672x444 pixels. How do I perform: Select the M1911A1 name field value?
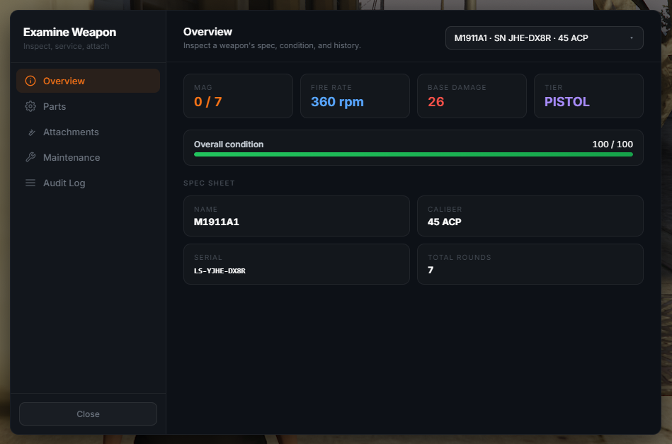click(x=216, y=222)
